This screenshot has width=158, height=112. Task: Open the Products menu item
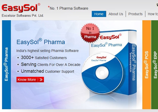[136, 14]
